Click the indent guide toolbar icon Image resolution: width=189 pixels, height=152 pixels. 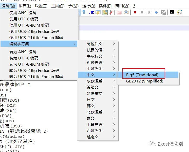91,12
